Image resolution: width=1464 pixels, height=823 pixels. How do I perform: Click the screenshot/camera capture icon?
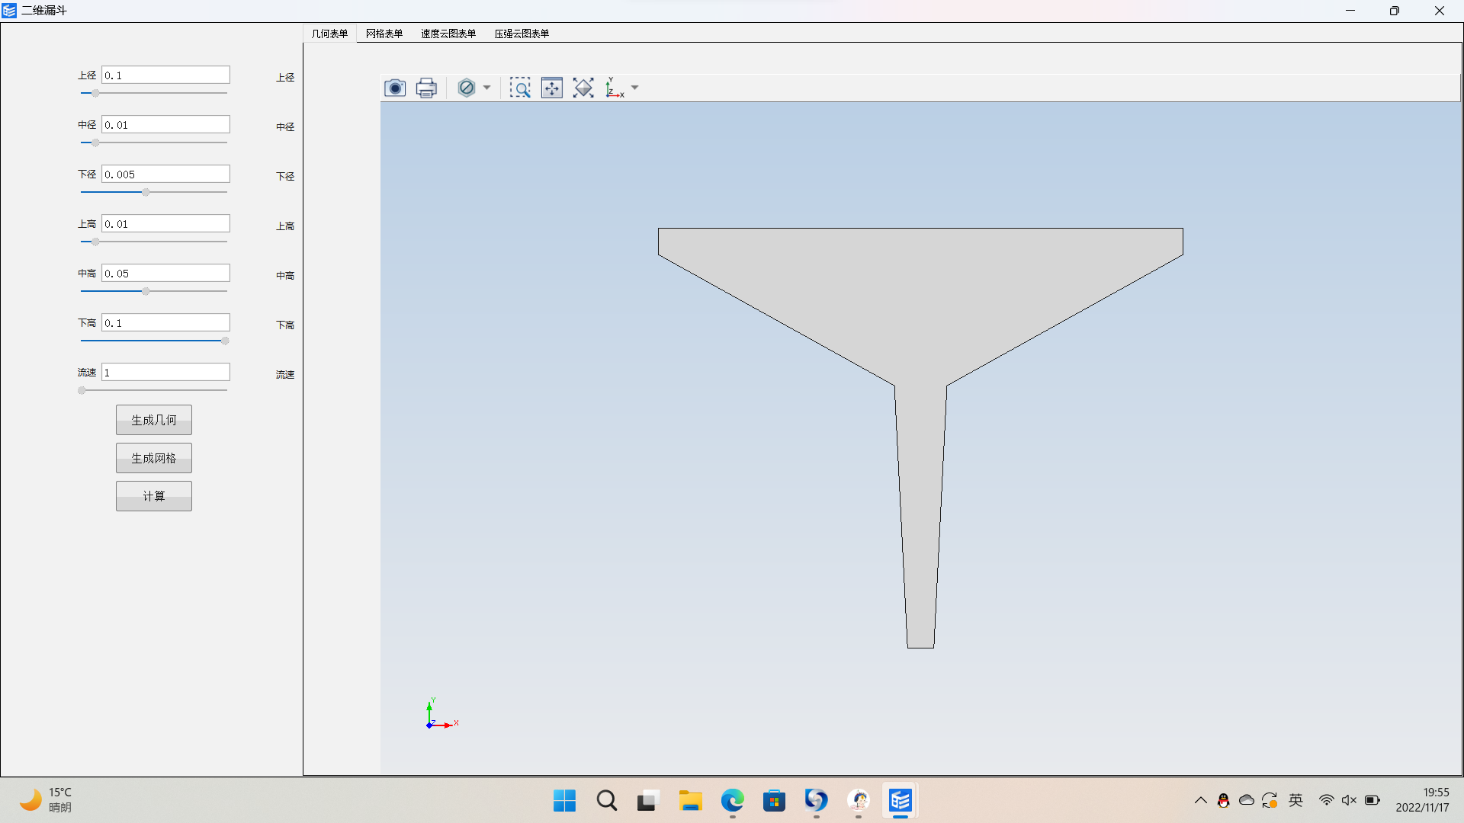pos(394,88)
